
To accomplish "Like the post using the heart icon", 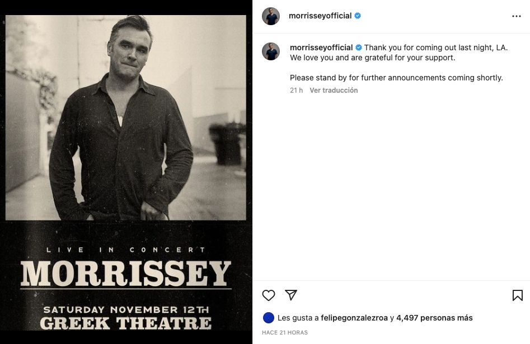I will (269, 295).
